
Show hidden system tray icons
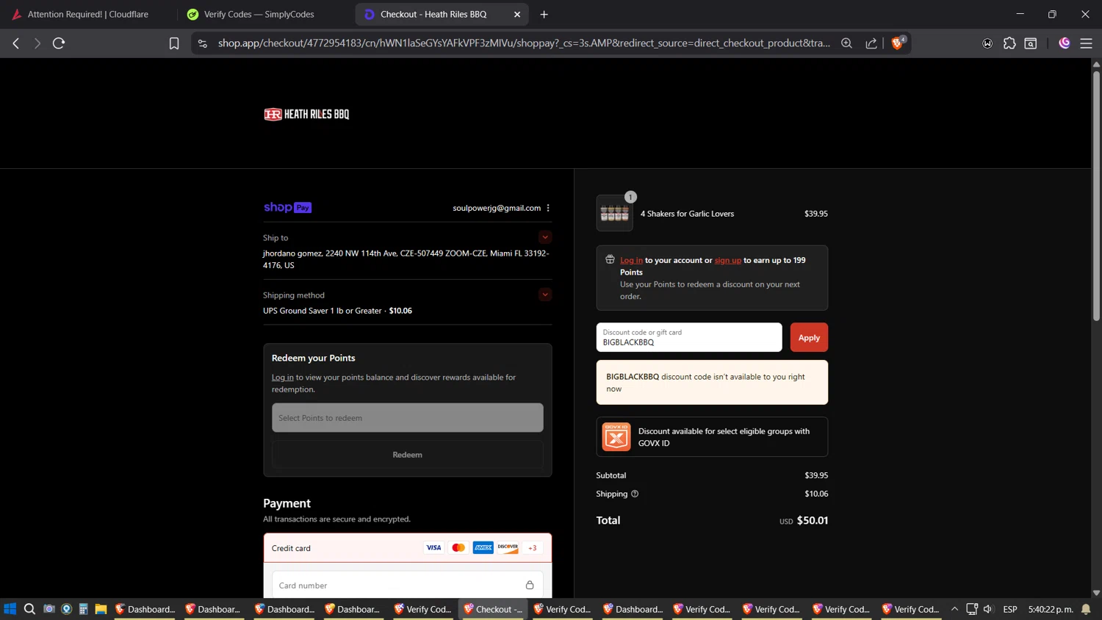point(954,609)
